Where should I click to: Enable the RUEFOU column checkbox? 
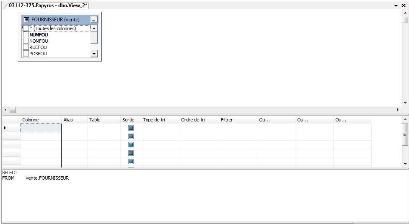(26, 47)
